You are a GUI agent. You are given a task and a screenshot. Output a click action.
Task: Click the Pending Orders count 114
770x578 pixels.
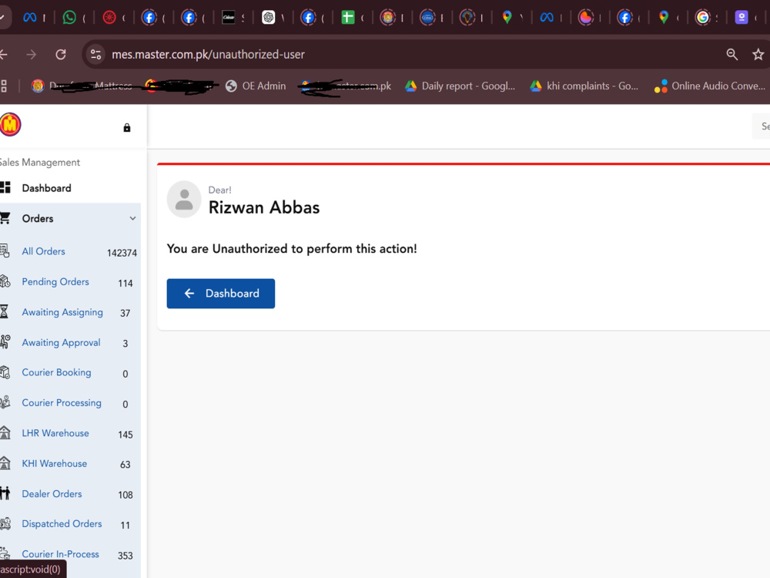[126, 283]
